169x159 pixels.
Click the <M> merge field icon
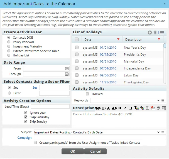coord(98,108)
